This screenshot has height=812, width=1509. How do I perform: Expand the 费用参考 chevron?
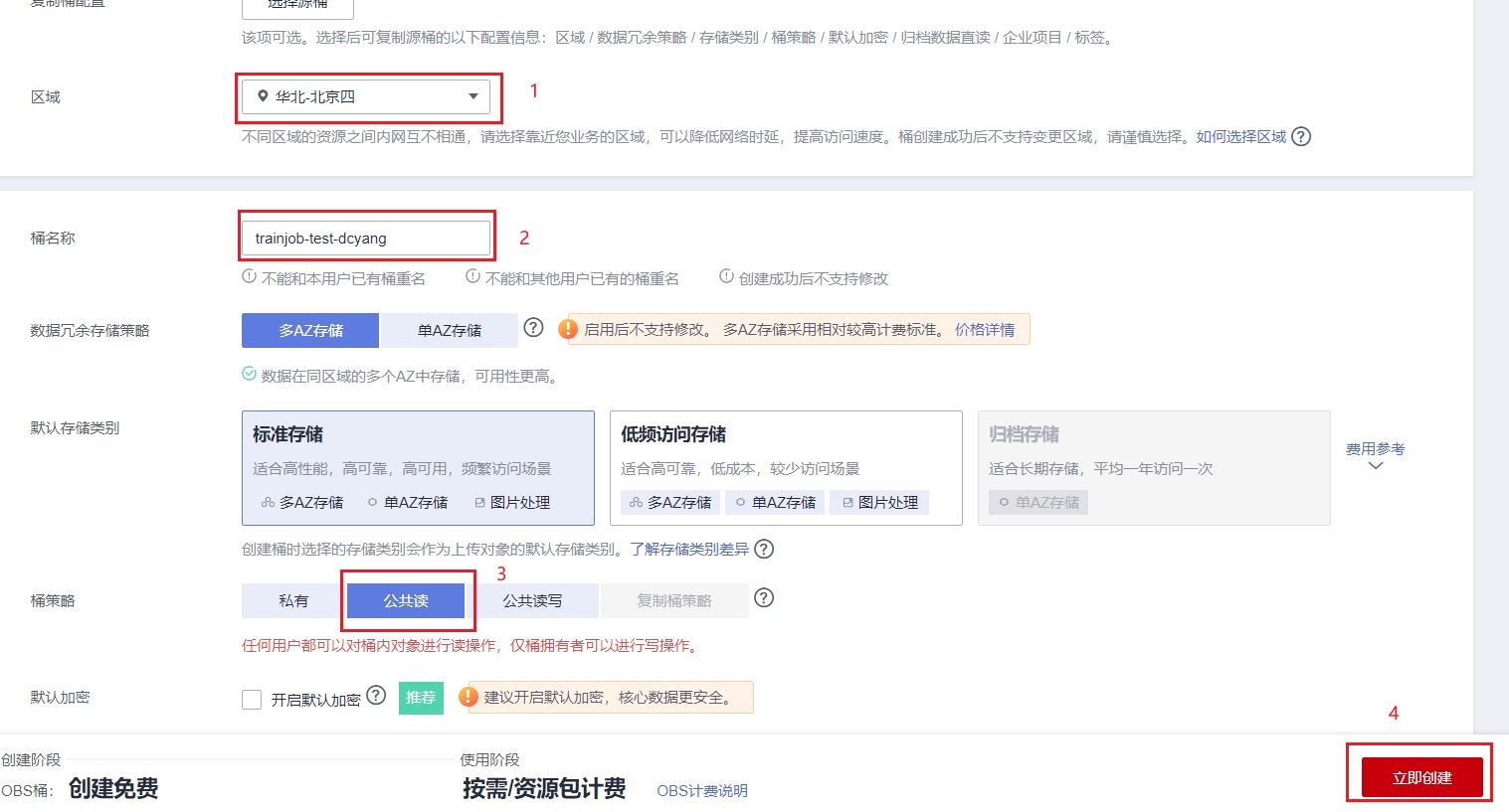1376,466
